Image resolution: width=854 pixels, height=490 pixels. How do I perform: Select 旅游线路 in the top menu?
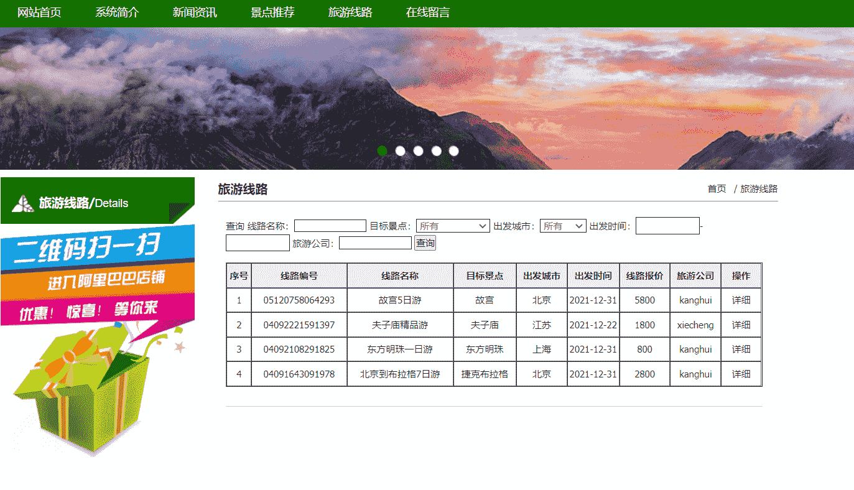coord(350,12)
